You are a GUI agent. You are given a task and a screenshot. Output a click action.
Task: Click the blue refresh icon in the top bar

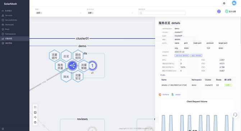219,12
